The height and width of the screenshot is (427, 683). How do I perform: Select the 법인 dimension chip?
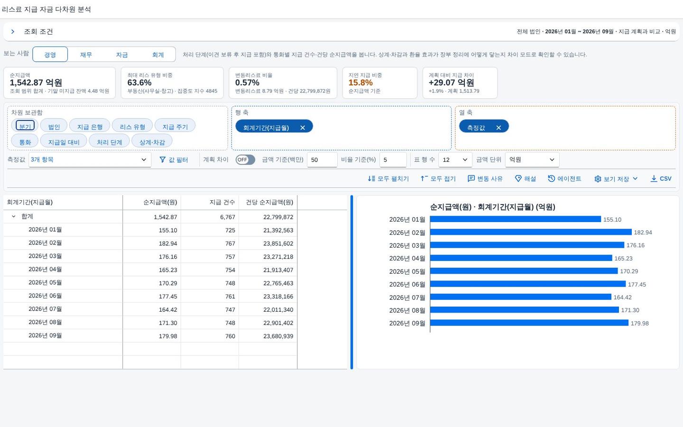click(54, 126)
